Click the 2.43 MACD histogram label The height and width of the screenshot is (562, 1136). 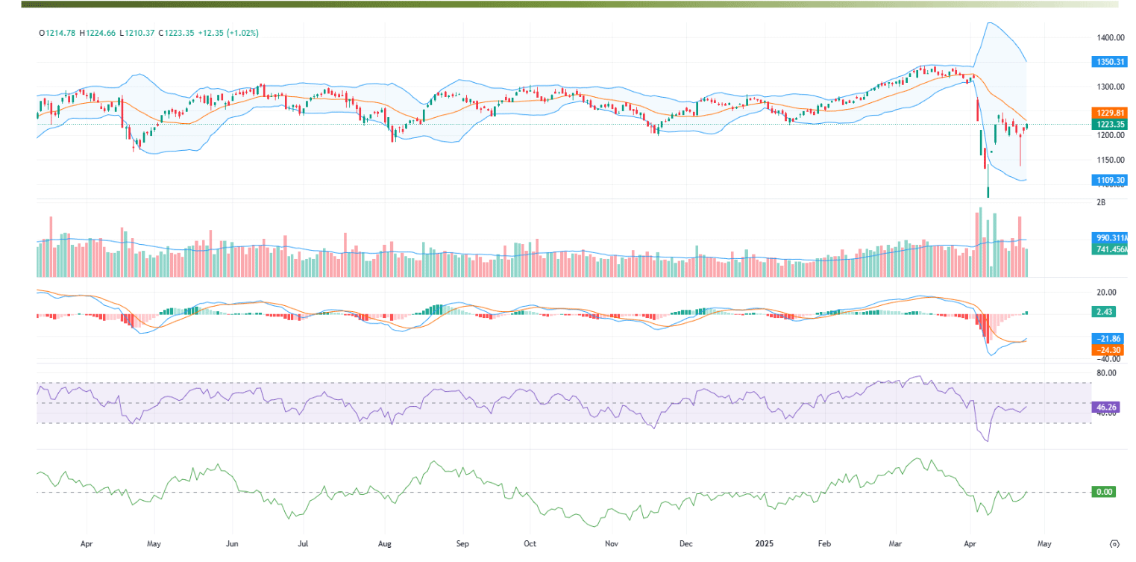tap(1105, 315)
